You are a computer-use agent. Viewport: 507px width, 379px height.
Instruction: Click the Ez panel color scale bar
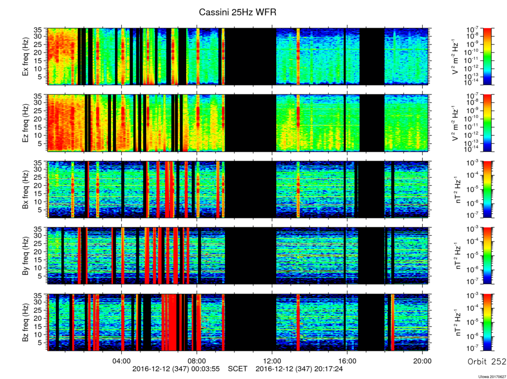pos(487,123)
